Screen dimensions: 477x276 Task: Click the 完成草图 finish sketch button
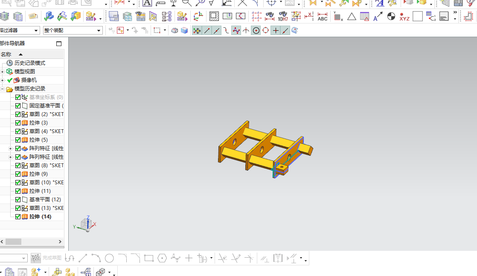click(x=47, y=258)
